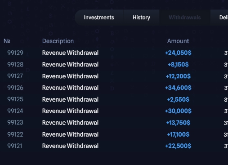Click the +24,050$ amount
This screenshot has height=165, width=228.
coord(178,53)
